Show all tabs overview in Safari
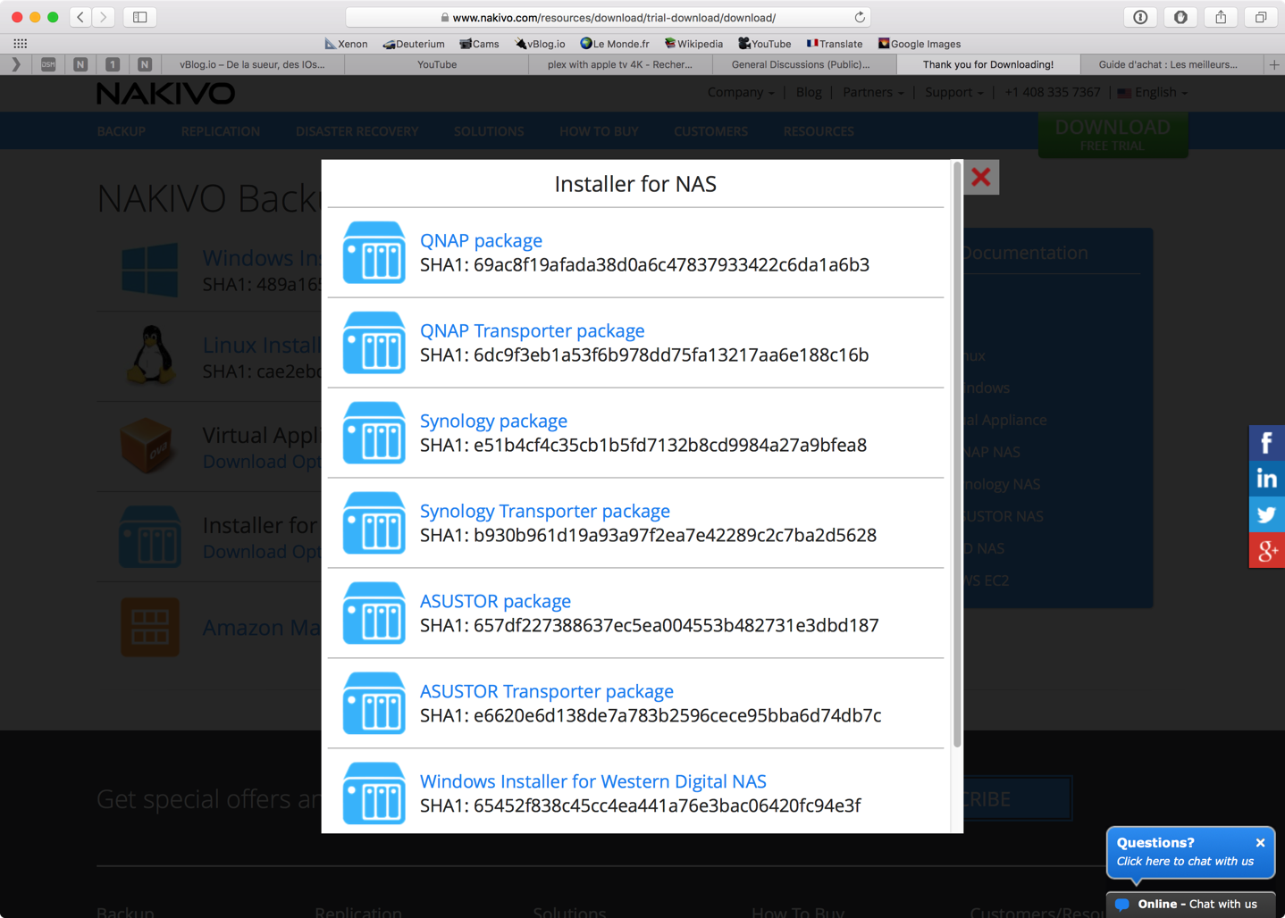The image size is (1285, 918). 1261,17
